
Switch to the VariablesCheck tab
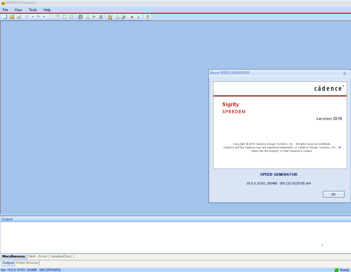coord(61,256)
